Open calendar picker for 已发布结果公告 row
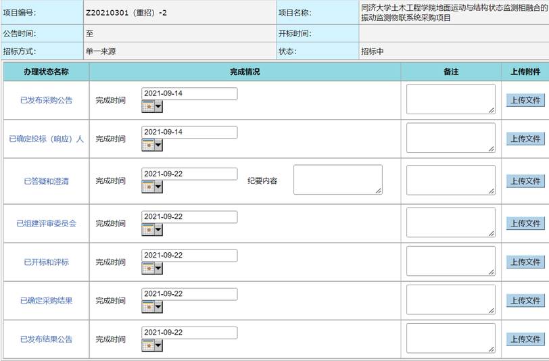Viewport: 549px width, 361px height. 152,345
